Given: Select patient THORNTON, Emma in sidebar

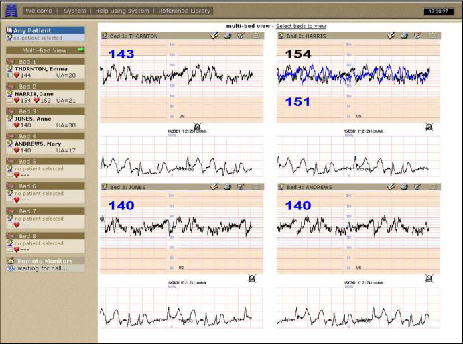Looking at the screenshot, I should tap(41, 68).
